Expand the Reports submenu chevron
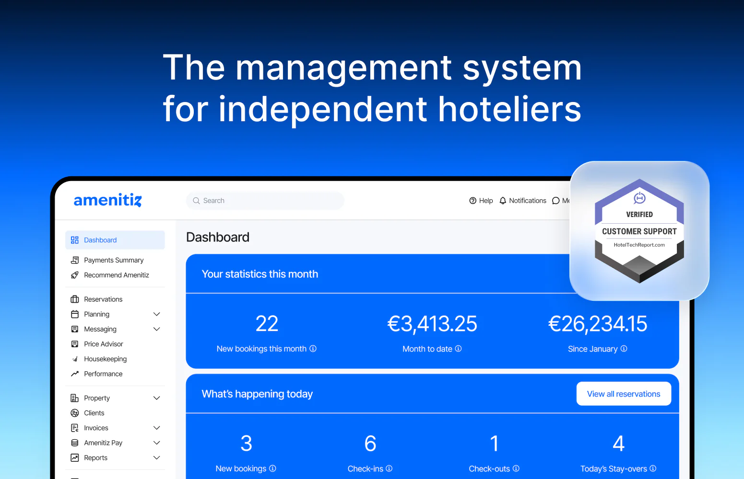 click(x=156, y=457)
